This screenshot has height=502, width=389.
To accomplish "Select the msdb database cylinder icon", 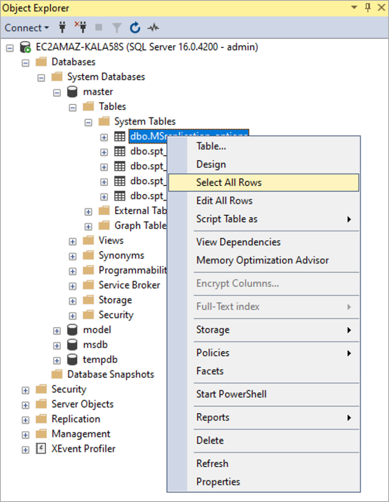I will point(72,345).
